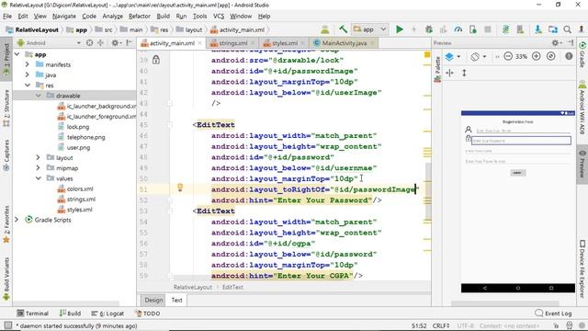This screenshot has width=588, height=331.
Task: Collapse the drawable folder
Action: pyautogui.click(x=38, y=96)
